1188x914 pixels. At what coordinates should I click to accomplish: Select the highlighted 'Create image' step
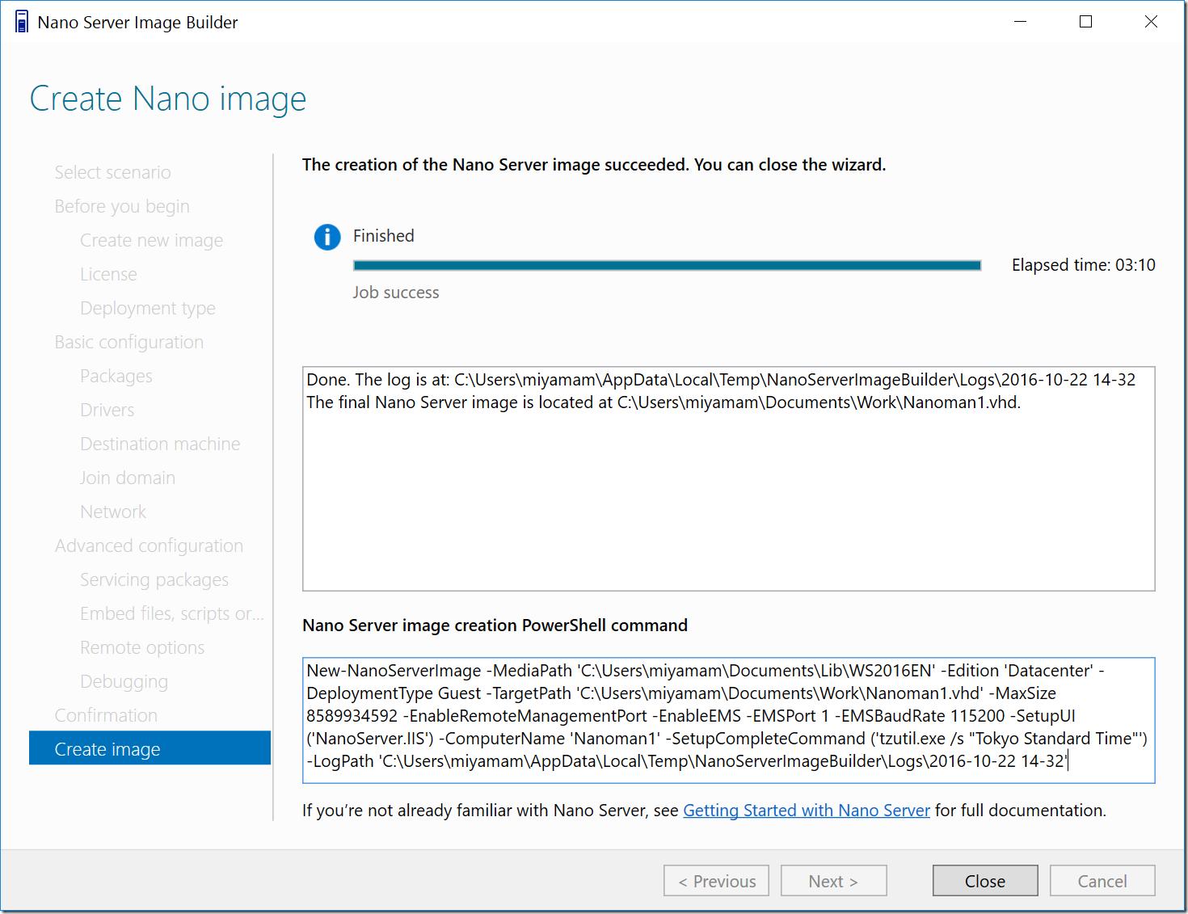(150, 748)
